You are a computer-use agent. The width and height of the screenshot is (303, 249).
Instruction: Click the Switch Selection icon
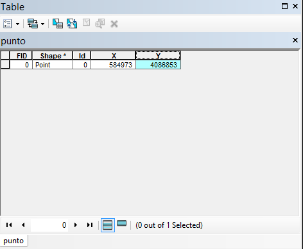coord(72,24)
